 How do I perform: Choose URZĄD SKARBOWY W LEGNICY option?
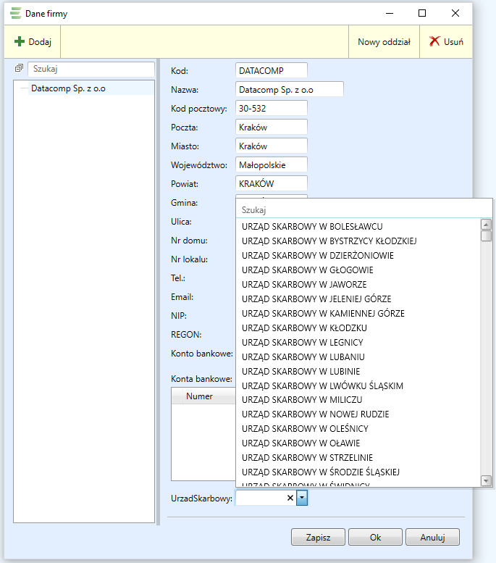click(302, 342)
